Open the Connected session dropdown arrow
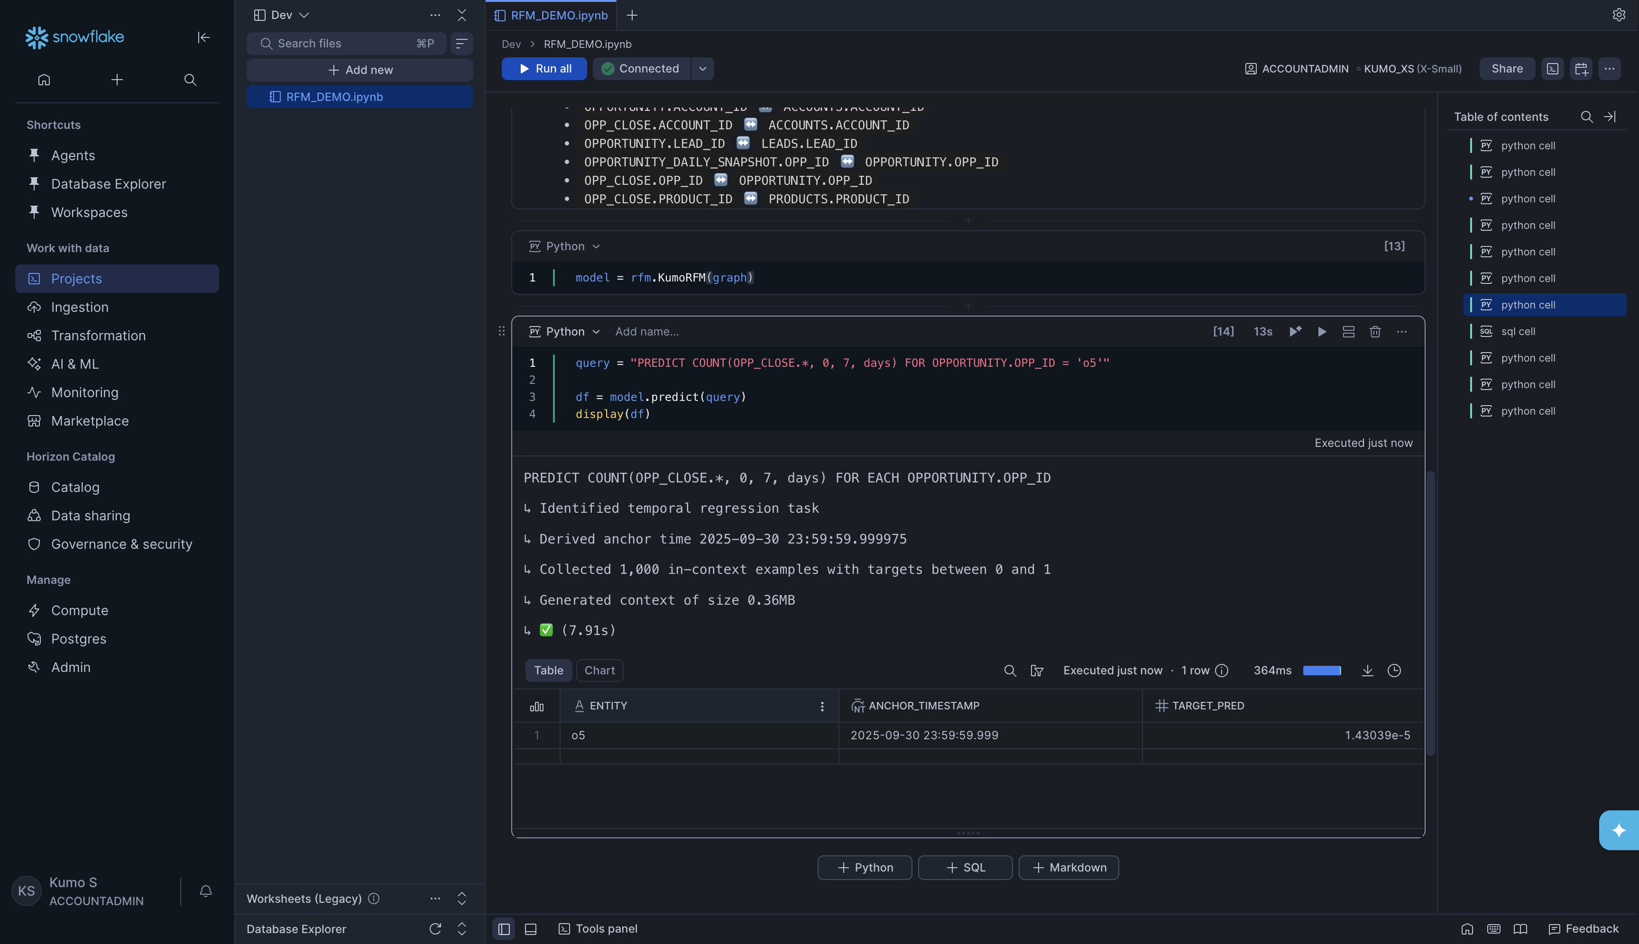 point(702,69)
